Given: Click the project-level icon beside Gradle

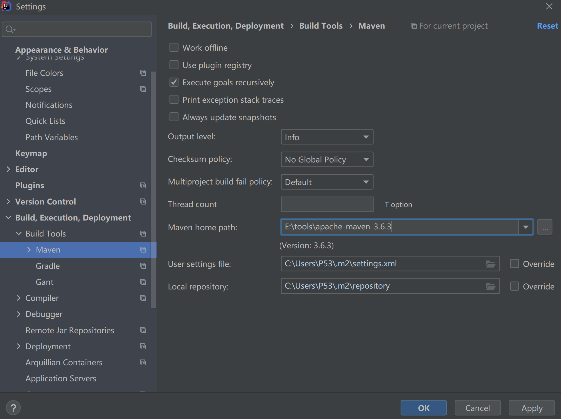Looking at the screenshot, I should tap(143, 266).
